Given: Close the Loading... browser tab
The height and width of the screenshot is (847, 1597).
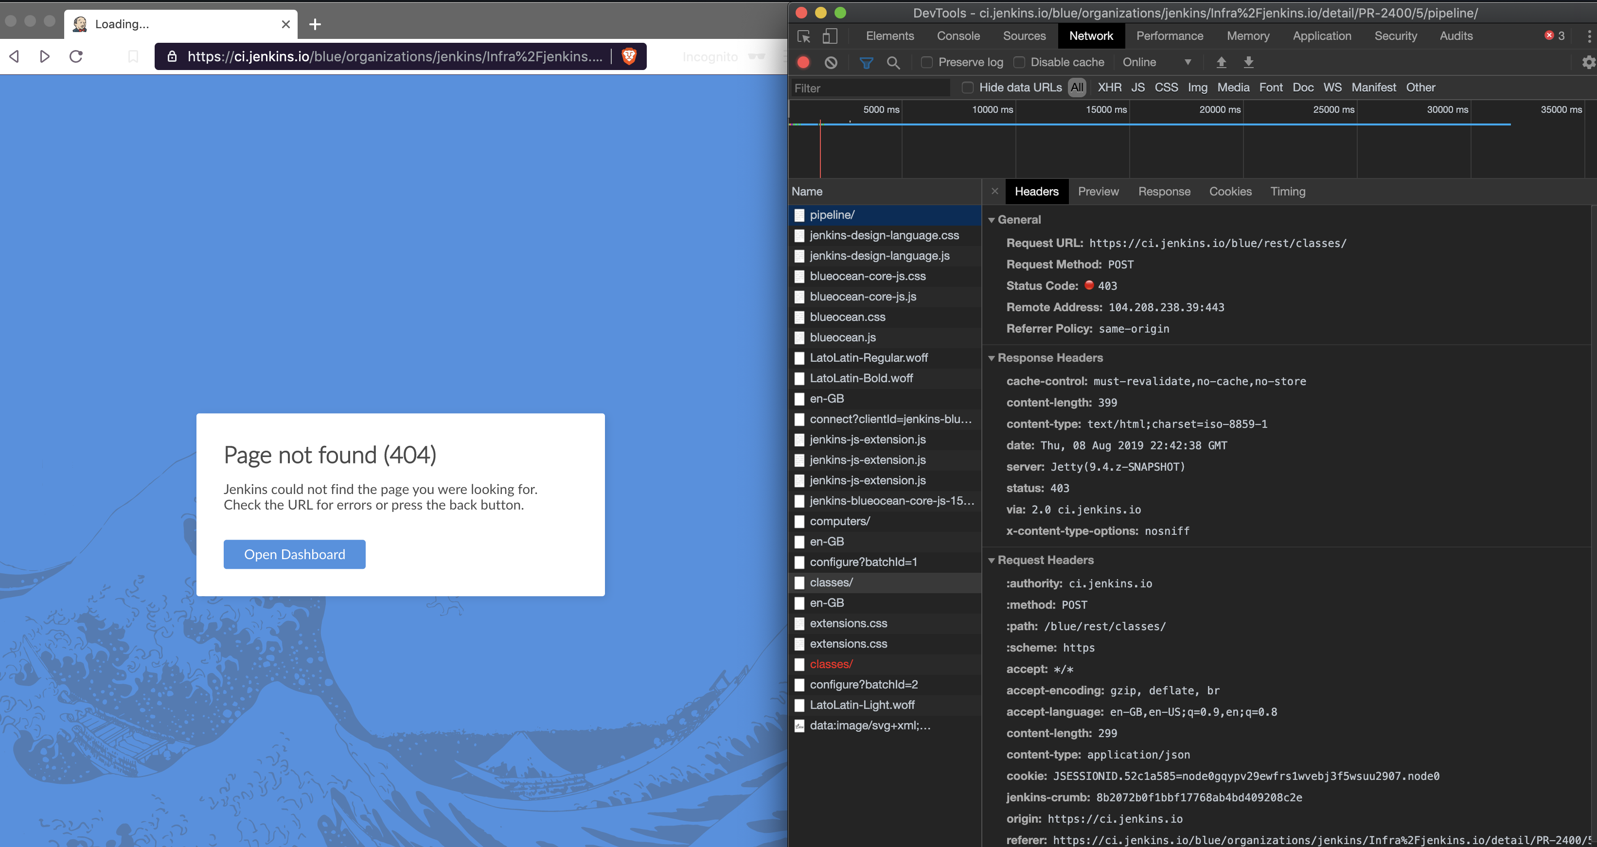Looking at the screenshot, I should tap(286, 24).
